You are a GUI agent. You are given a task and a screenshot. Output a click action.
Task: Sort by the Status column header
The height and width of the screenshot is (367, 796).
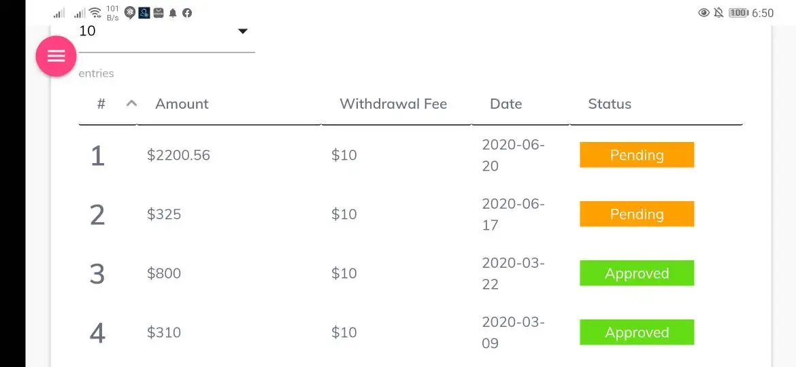pos(610,104)
